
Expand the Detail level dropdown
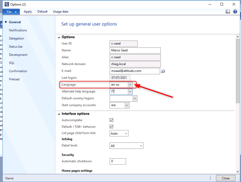[x=141, y=146]
